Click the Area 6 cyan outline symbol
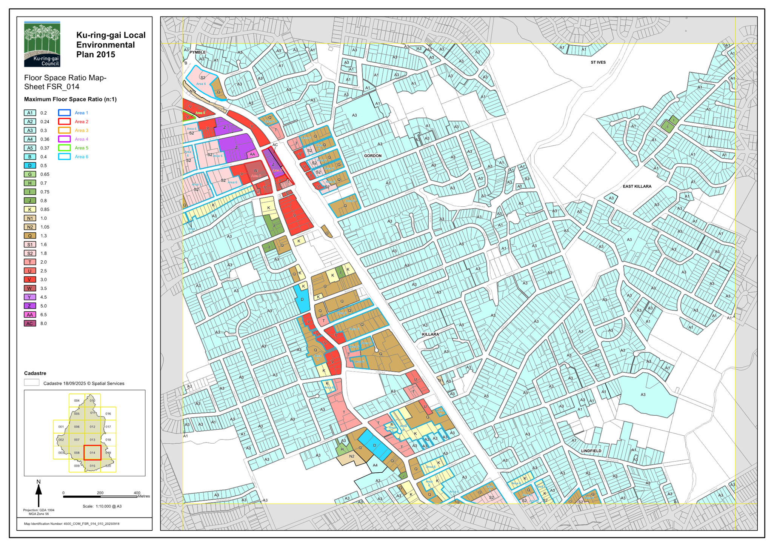Image resolution: width=774 pixels, height=547 pixels. click(x=64, y=157)
